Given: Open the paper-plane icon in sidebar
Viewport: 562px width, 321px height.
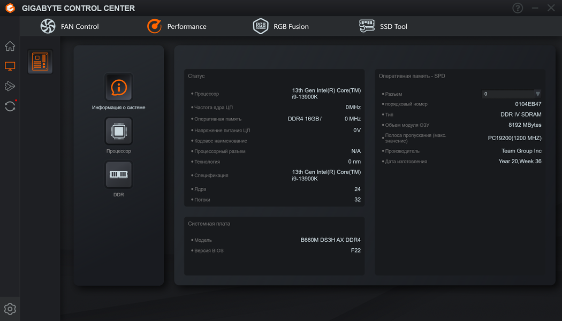Looking at the screenshot, I should [10, 86].
